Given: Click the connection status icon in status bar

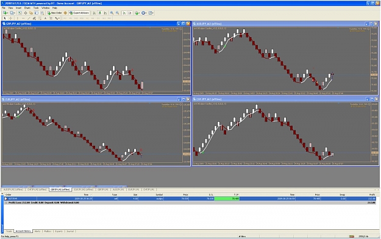Looking at the screenshot, I should click(x=352, y=237).
